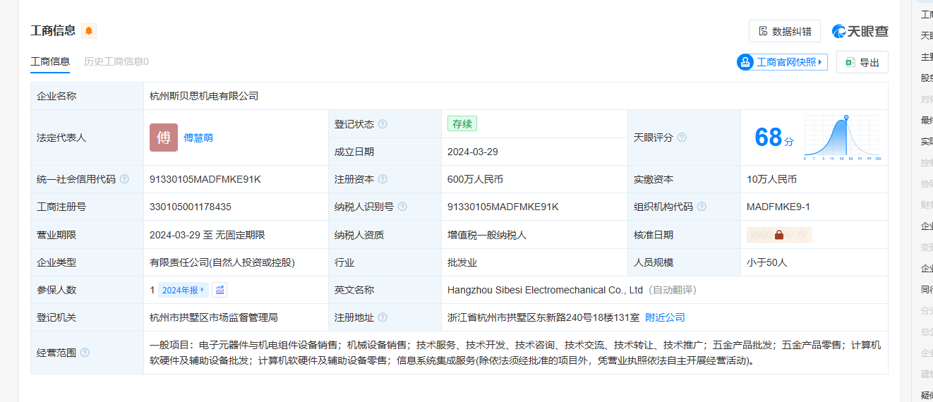Open legal representative 傅慧萌 profile link

pyautogui.click(x=198, y=138)
